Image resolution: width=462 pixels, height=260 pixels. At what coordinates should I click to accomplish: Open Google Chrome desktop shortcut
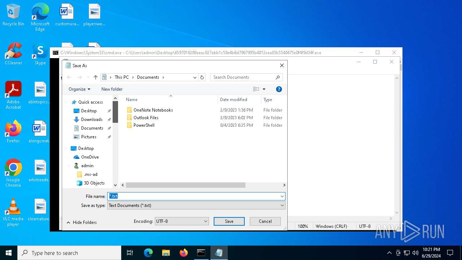(13, 173)
